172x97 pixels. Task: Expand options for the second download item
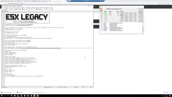pyautogui.click(x=30, y=92)
